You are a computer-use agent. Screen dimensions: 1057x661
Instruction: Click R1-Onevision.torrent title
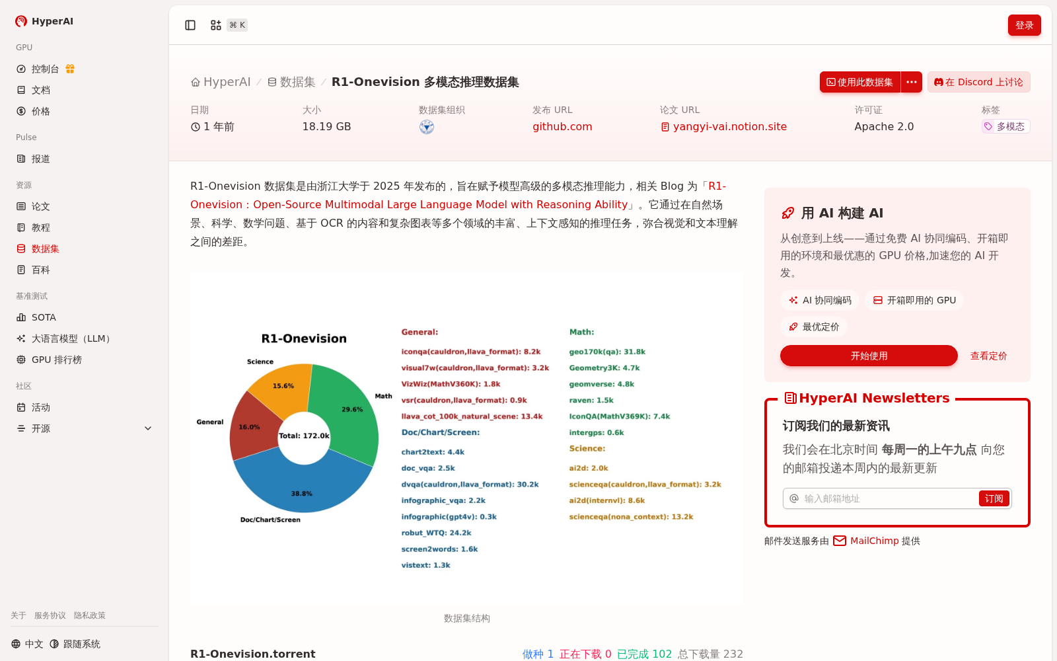pos(253,654)
